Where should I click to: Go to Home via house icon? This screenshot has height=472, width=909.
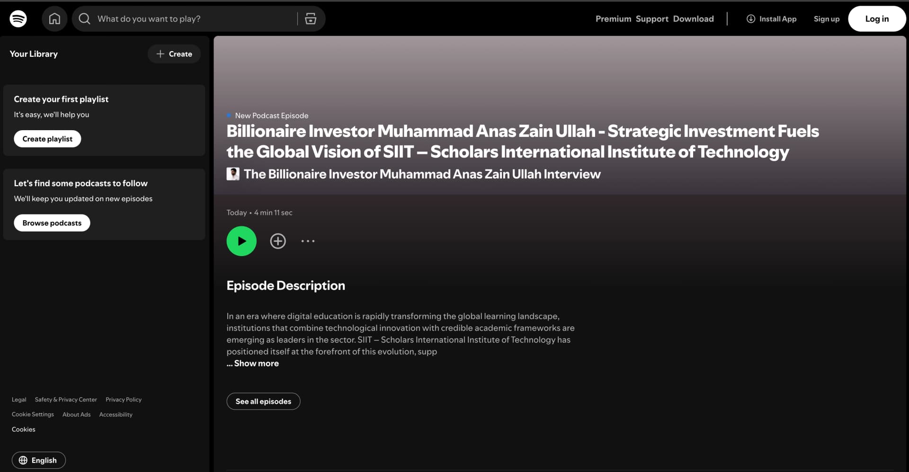(54, 19)
